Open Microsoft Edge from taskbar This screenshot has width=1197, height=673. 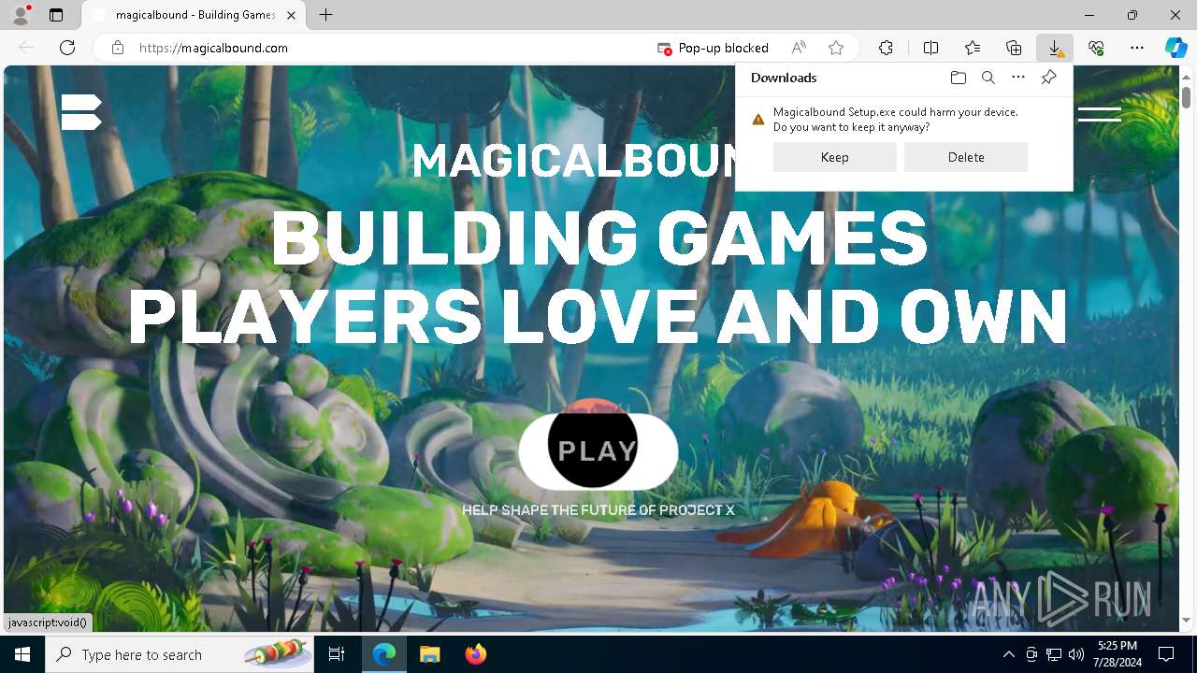pos(384,654)
